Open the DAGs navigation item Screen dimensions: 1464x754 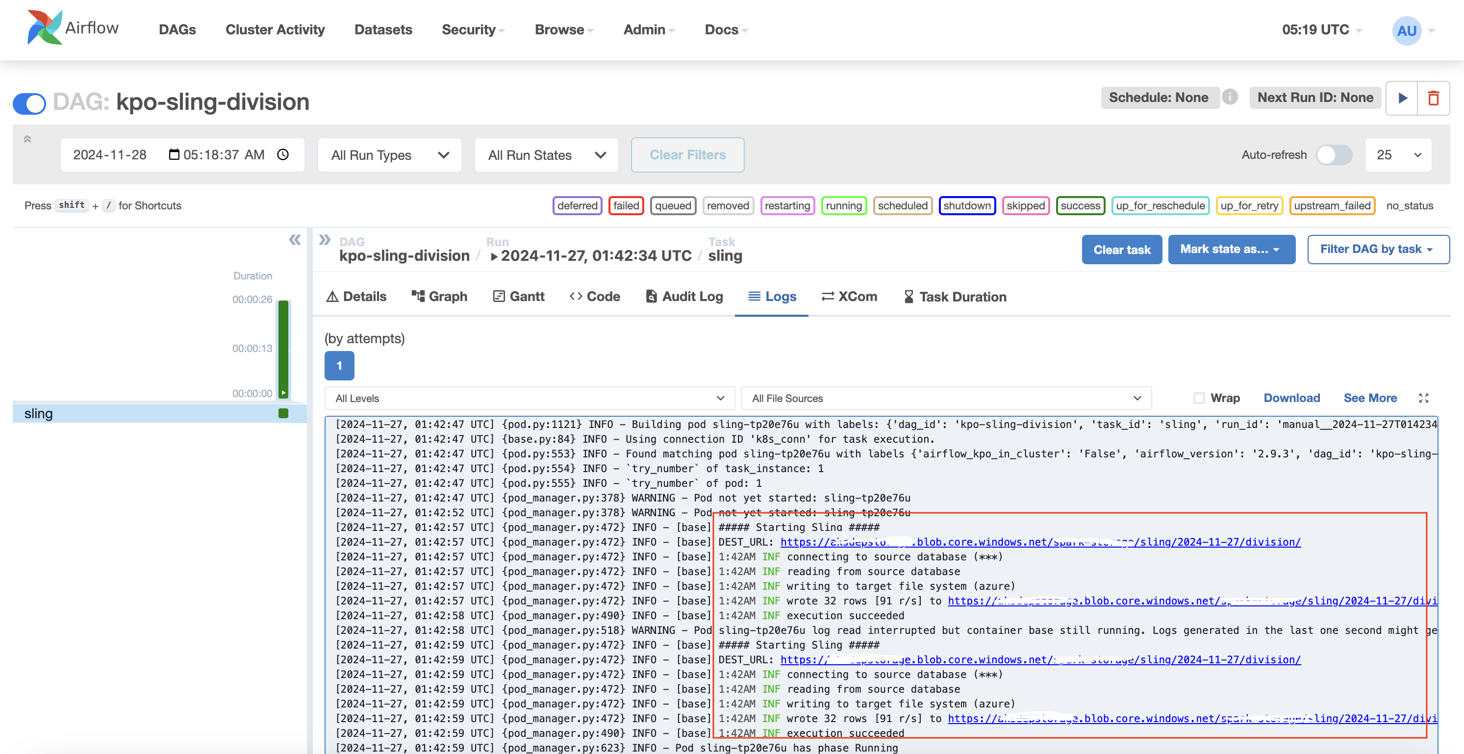pos(177,29)
